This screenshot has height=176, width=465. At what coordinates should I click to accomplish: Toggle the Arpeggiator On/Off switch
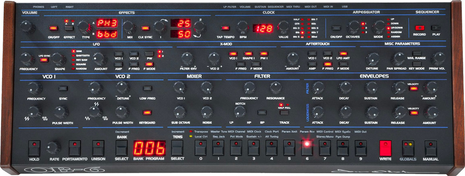coord(336,28)
